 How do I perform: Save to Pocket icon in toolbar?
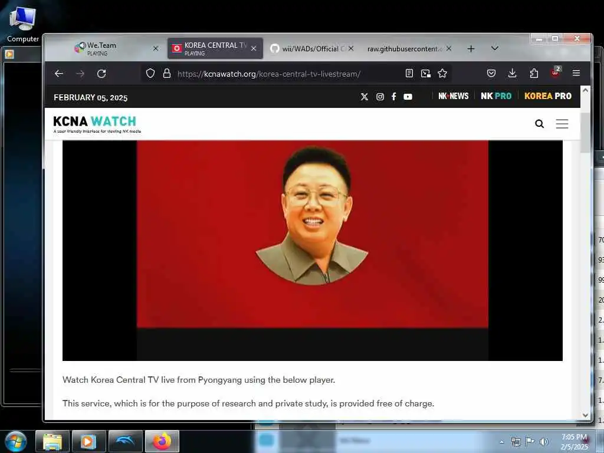[x=491, y=73]
